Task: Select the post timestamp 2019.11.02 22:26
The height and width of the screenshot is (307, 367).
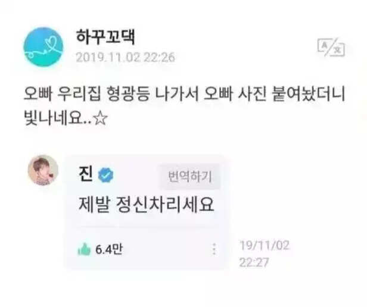Action: point(126,57)
